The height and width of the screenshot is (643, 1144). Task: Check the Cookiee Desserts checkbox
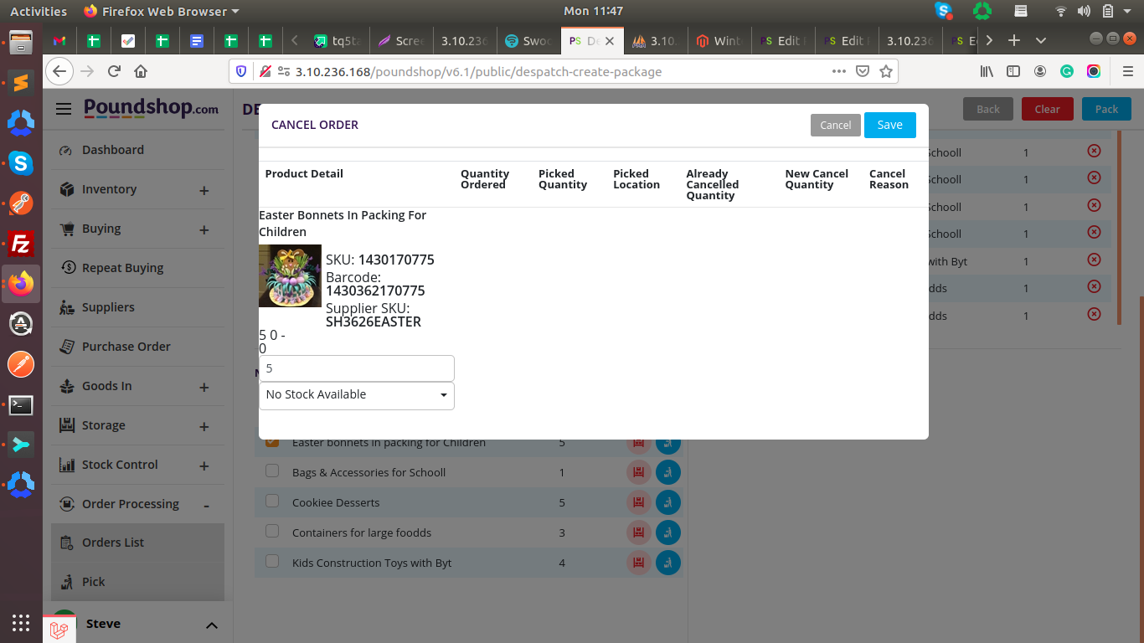(x=272, y=502)
